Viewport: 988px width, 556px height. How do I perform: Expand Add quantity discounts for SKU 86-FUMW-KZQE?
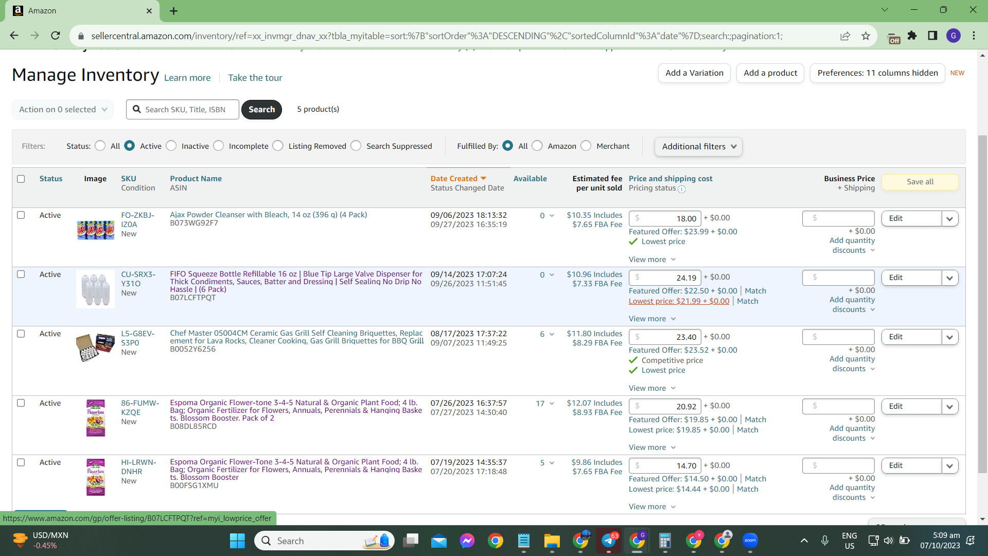pos(853,433)
